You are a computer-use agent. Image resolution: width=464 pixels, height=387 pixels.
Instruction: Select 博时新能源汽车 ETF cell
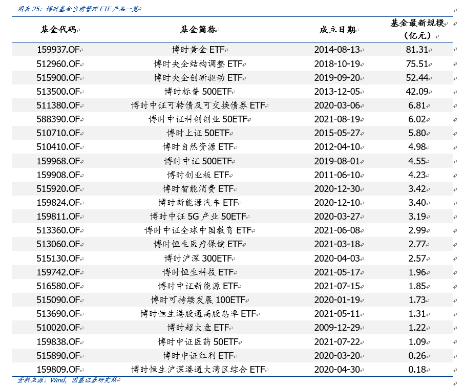point(198,202)
